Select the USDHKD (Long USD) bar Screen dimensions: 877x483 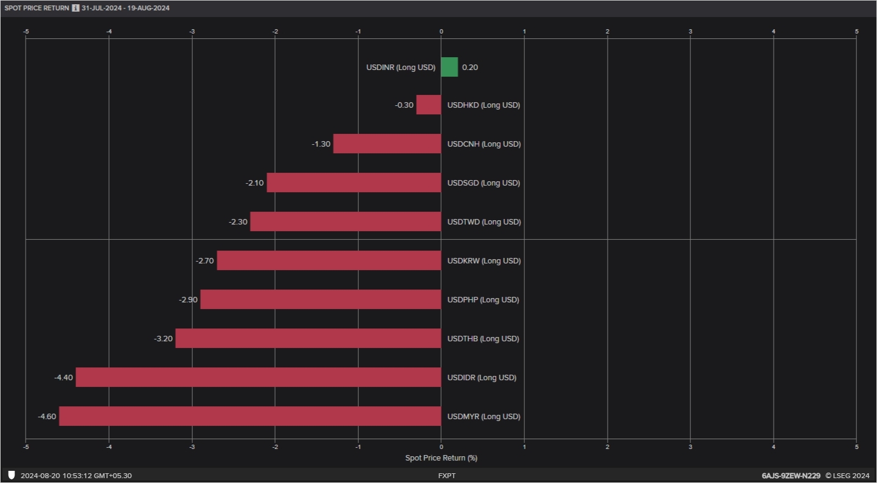click(x=428, y=105)
